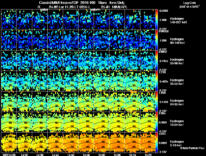Select the "Hydrogen 5-13 keV" row label

pyautogui.click(x=177, y=143)
